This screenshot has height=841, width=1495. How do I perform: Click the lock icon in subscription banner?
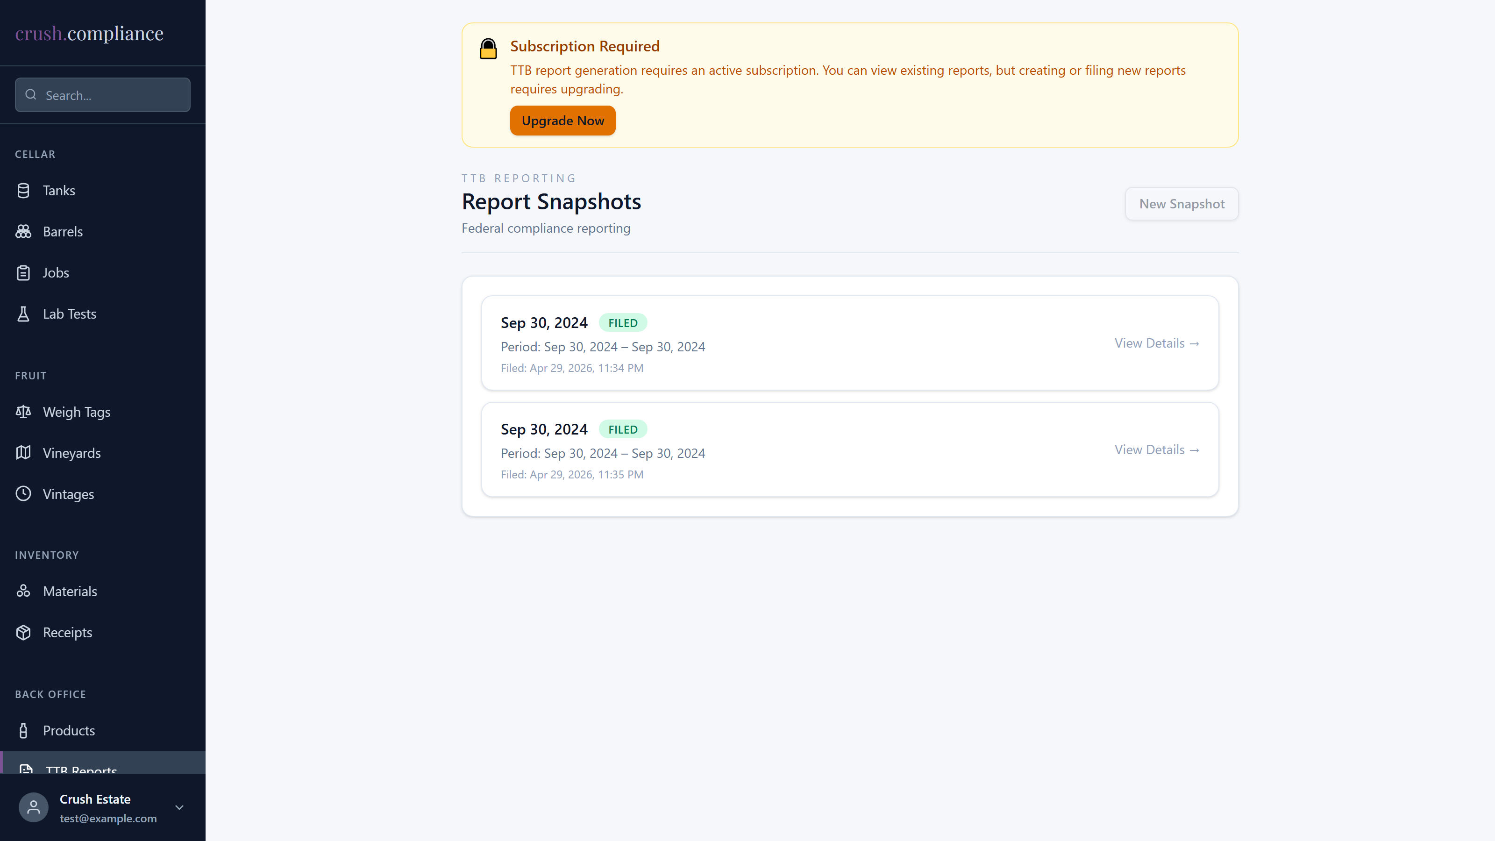point(488,49)
